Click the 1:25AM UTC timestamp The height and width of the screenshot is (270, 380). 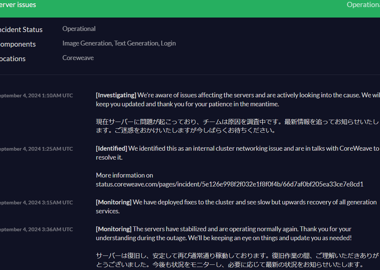coord(36,149)
